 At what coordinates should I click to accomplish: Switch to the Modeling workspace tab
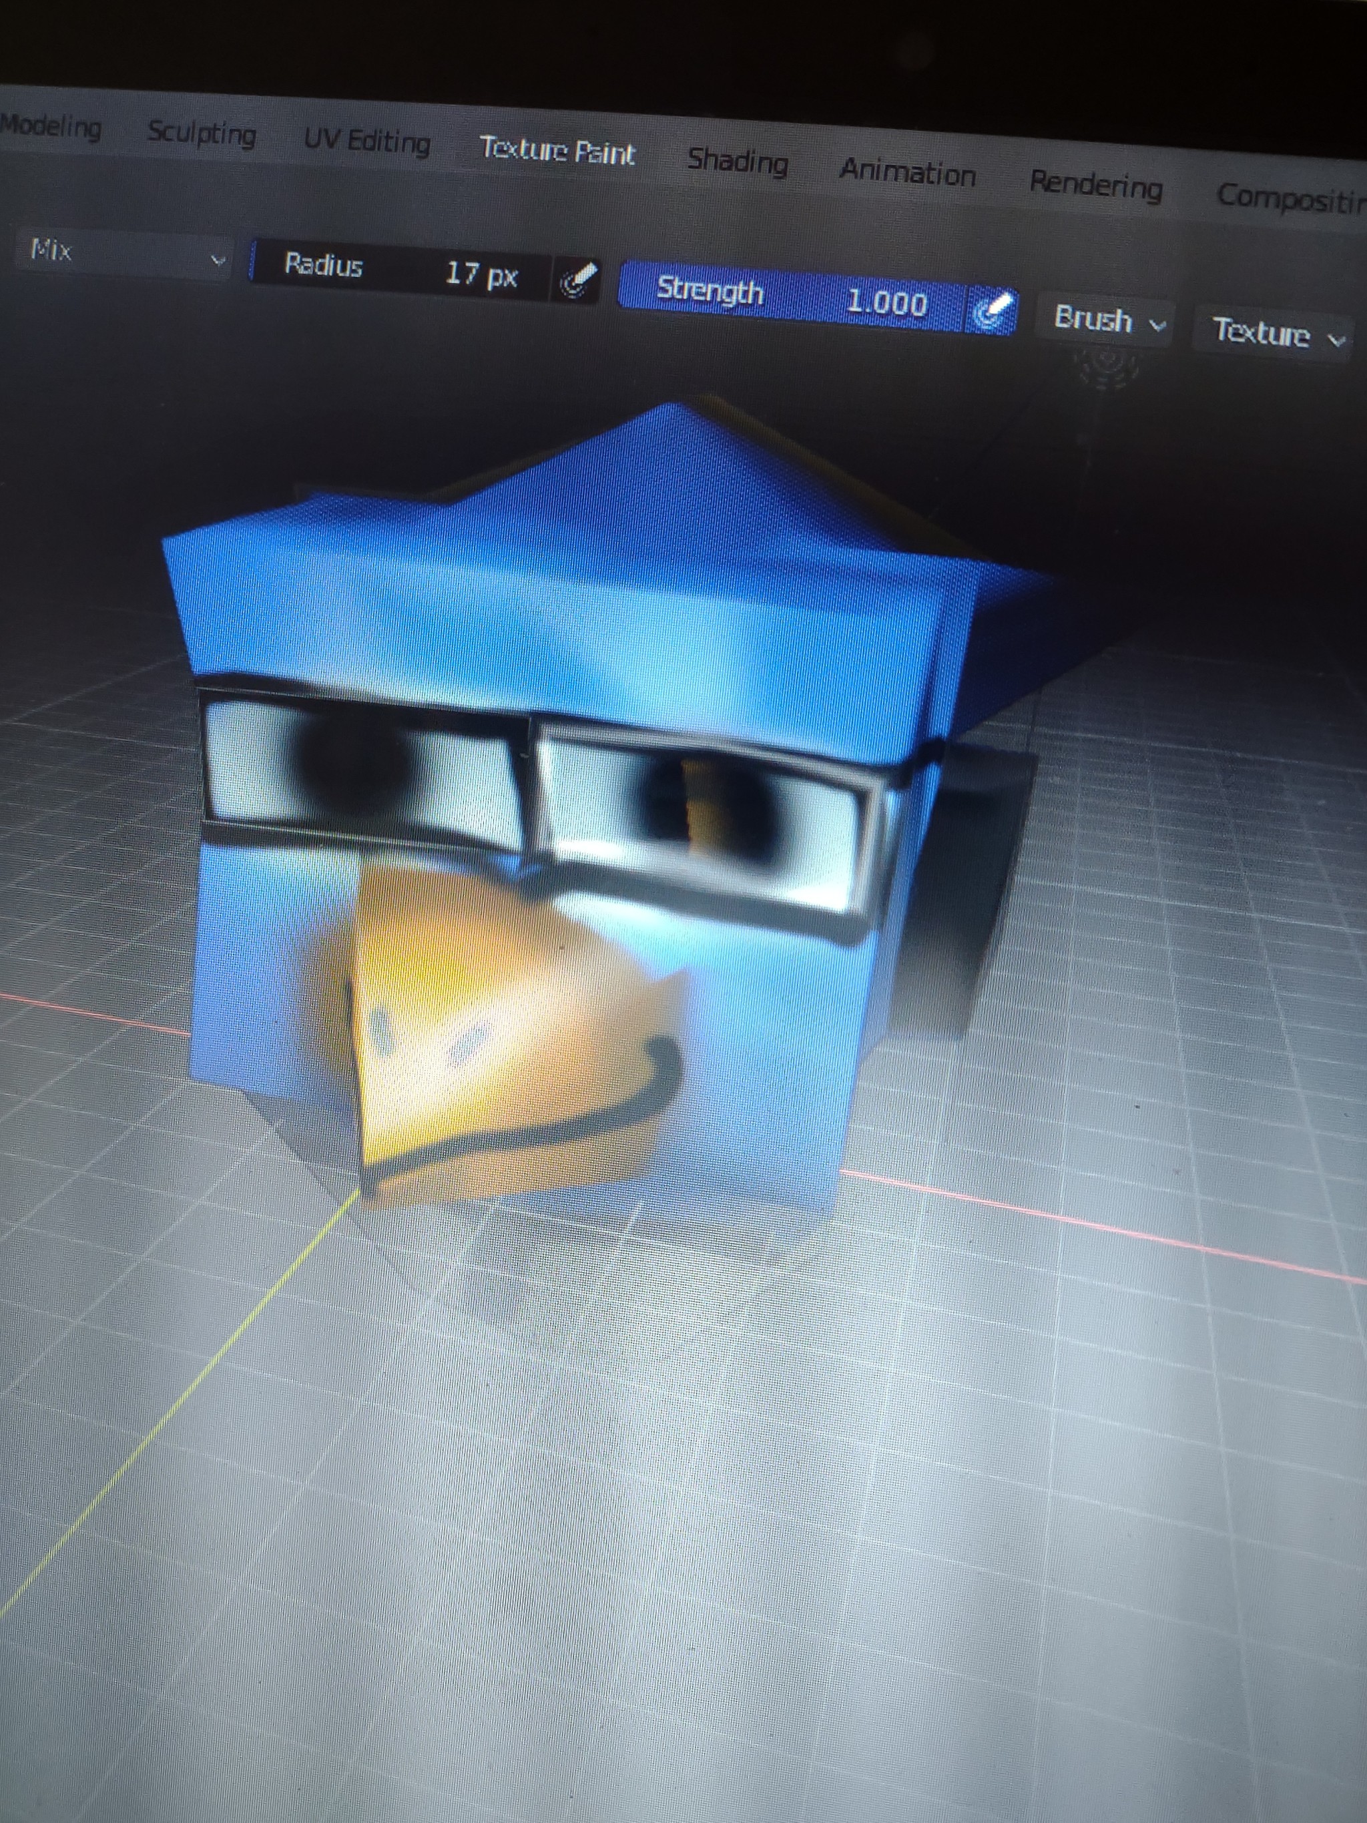pos(51,127)
